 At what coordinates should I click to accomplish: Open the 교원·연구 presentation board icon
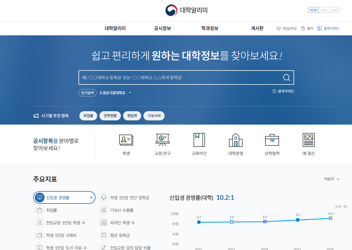[x=163, y=140]
